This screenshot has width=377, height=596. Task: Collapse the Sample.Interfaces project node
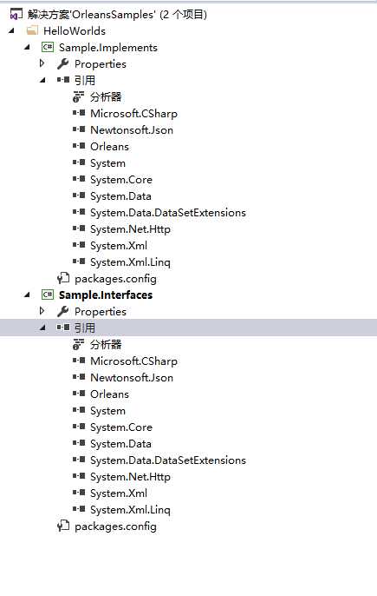27,295
